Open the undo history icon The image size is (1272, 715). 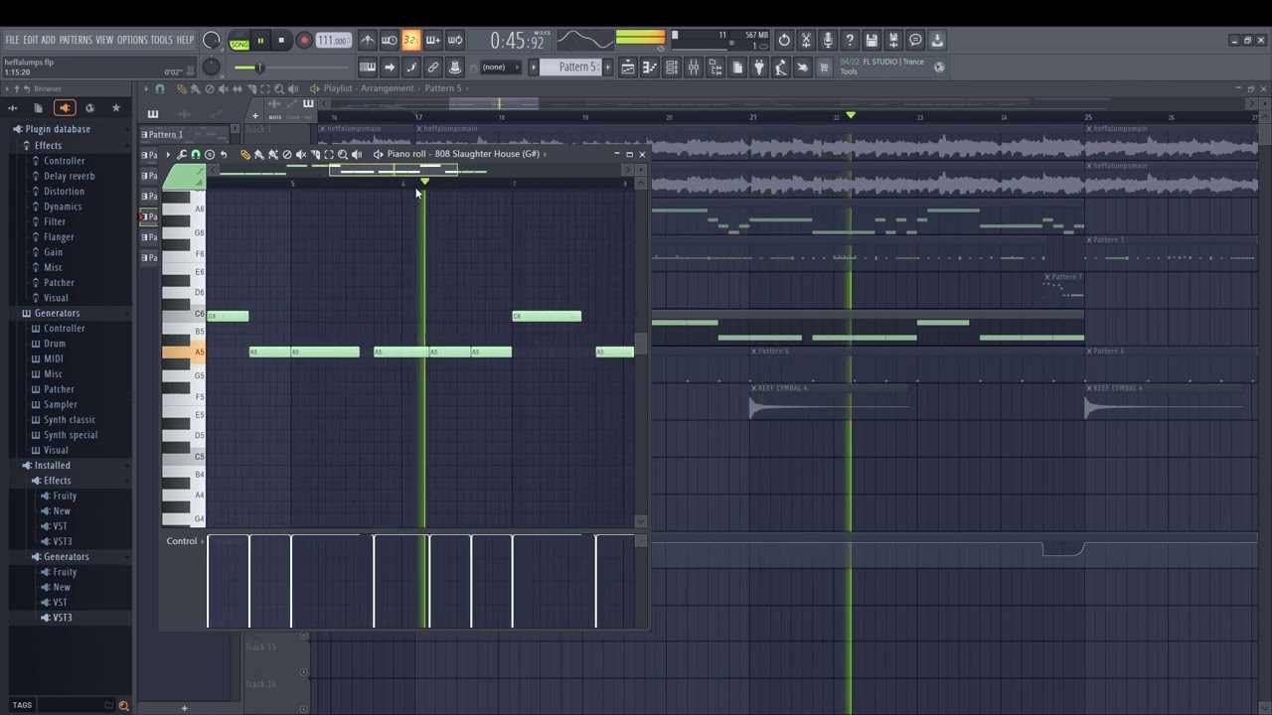click(784, 41)
